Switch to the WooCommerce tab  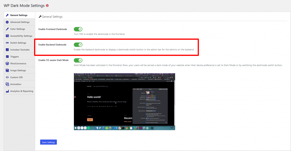[x=19, y=63]
